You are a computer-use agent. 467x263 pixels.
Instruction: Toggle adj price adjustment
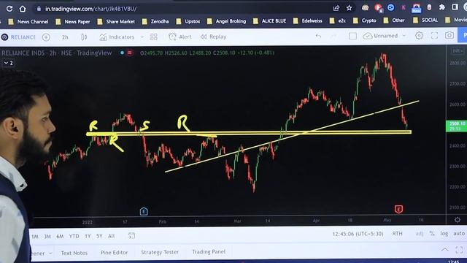(420, 234)
